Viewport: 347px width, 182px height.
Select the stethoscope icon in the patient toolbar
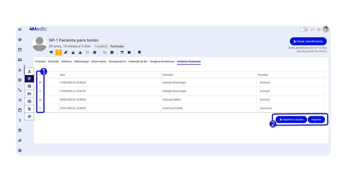coord(105,52)
